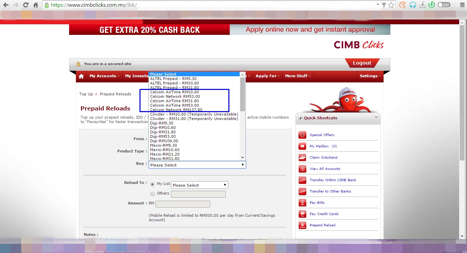The image size is (467, 253).
Task: Expand the My Accounts menu
Action: click(x=104, y=76)
